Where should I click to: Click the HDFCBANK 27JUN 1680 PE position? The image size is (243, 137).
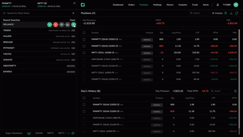[x=160, y=59]
